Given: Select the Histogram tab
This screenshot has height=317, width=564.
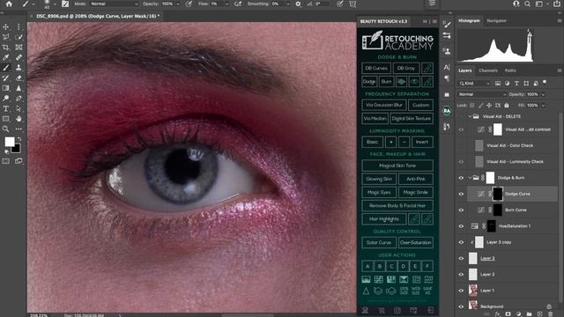Looking at the screenshot, I should click(469, 21).
